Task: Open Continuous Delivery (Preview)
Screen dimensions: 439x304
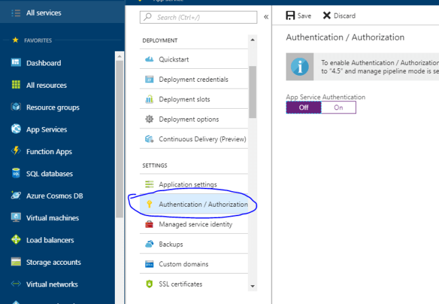Action: pos(194,139)
